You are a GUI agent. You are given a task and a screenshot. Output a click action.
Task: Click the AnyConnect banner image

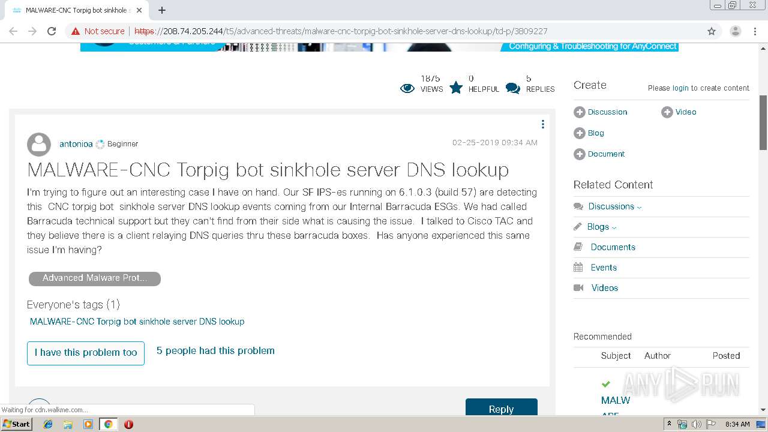pos(379,47)
